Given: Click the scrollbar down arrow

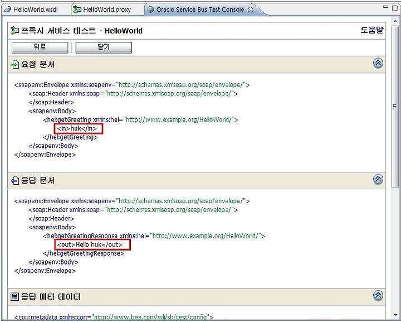Looking at the screenshot, I should pos(395,315).
